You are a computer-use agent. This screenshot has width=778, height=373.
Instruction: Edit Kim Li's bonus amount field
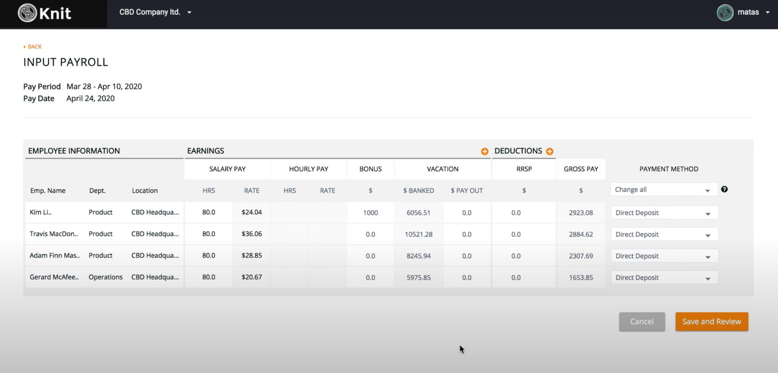point(371,213)
